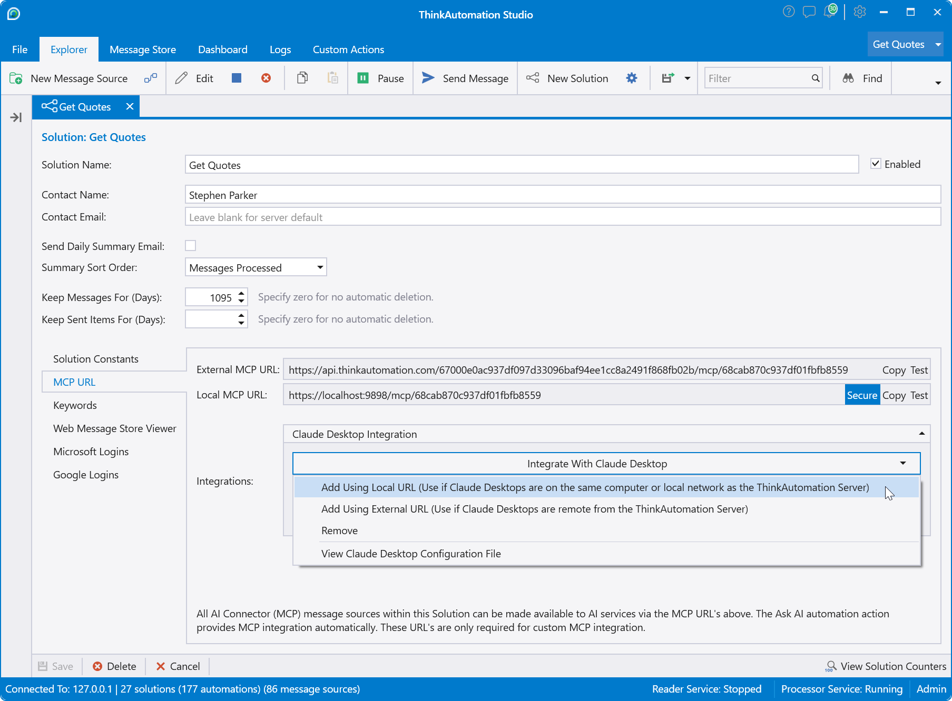Click the Filter search magnifier icon
952x701 pixels.
816,78
